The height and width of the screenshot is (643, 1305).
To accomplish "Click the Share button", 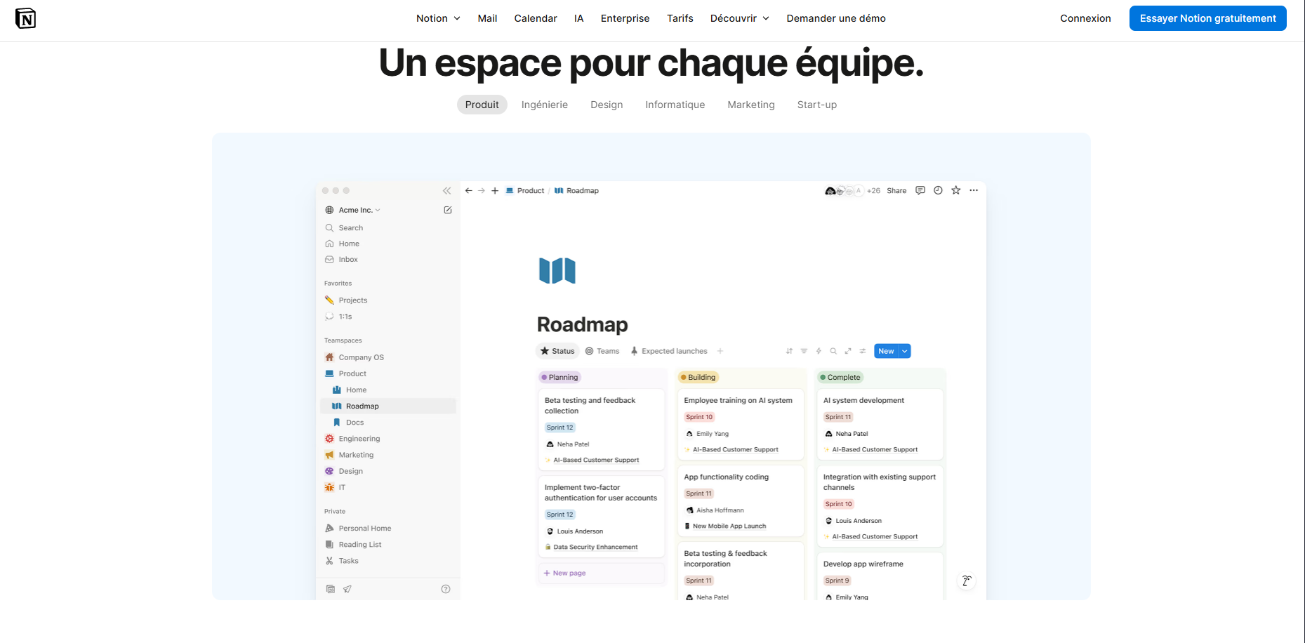I will point(896,190).
